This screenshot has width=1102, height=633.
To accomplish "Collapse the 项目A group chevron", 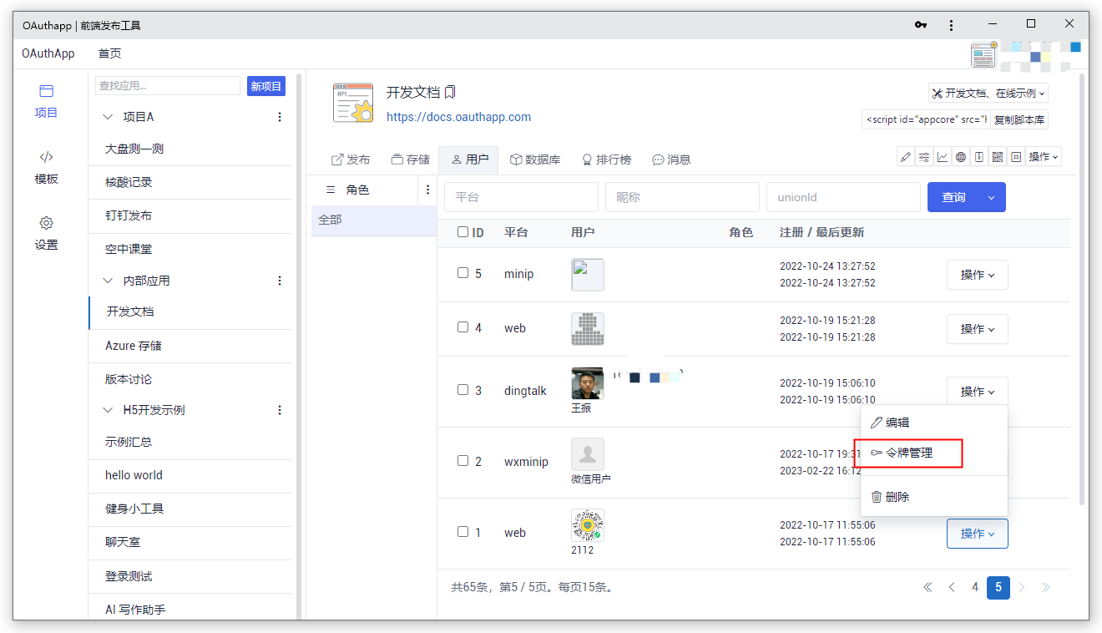I will tap(107, 117).
